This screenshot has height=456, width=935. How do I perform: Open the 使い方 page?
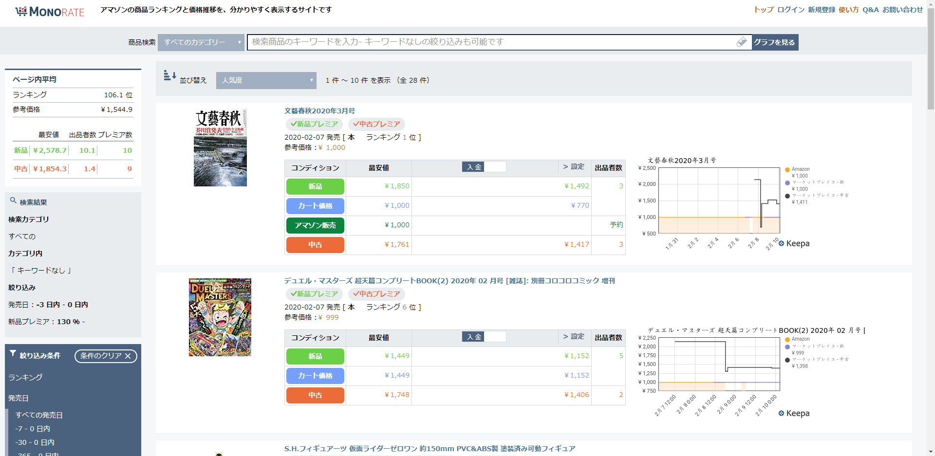[x=849, y=10]
